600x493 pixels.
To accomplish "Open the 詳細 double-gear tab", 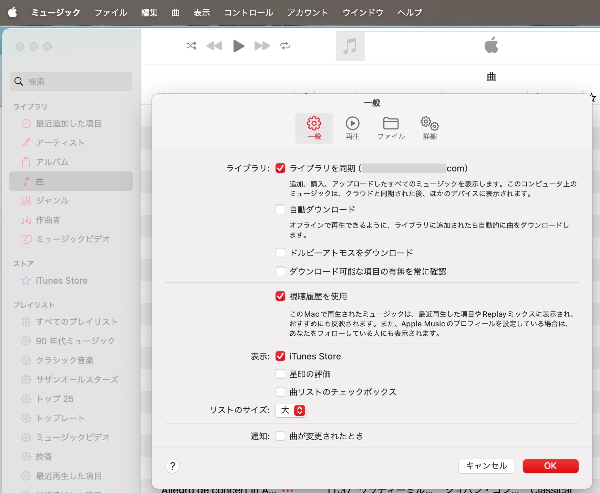I will [x=430, y=128].
